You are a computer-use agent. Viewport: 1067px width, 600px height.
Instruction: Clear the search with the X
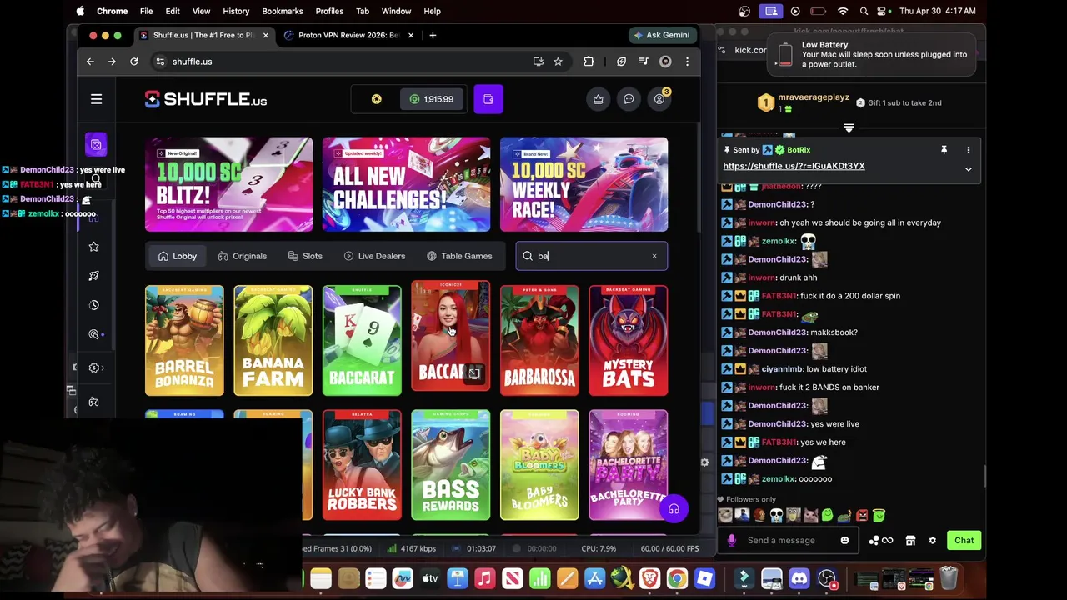pyautogui.click(x=654, y=256)
